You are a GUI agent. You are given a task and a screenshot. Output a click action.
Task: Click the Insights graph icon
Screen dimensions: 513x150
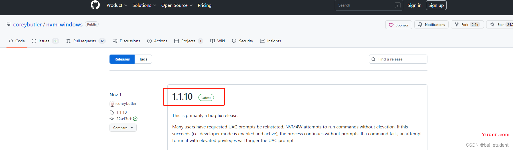click(x=262, y=41)
